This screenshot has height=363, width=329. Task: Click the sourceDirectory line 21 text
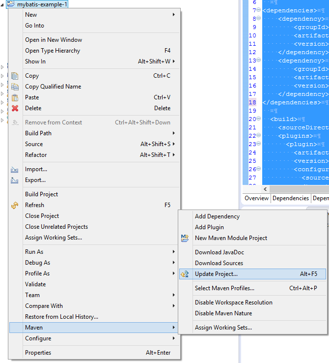tap(303, 127)
